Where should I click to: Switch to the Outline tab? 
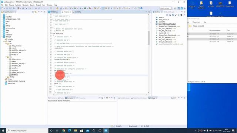coord(157,12)
